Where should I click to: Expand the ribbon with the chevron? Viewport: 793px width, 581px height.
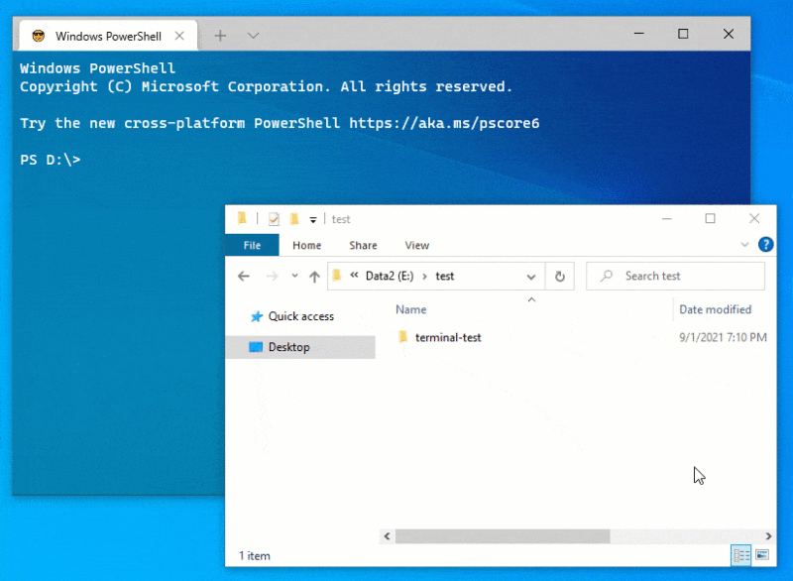click(745, 245)
